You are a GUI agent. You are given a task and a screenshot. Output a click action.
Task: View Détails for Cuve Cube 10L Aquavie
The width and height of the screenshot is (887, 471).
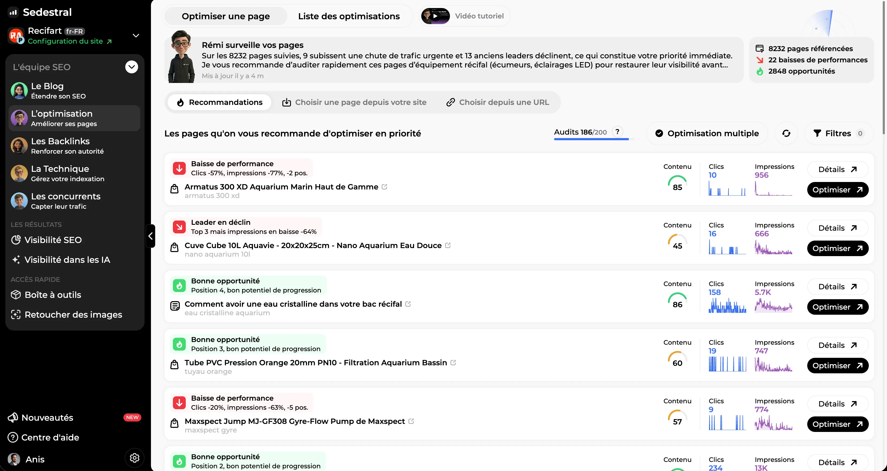(x=838, y=228)
